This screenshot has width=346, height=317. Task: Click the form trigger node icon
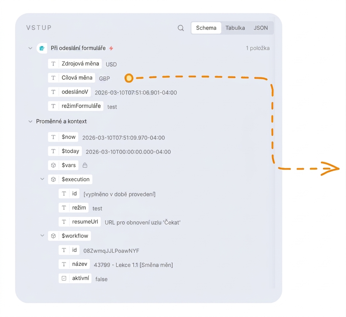[42, 48]
